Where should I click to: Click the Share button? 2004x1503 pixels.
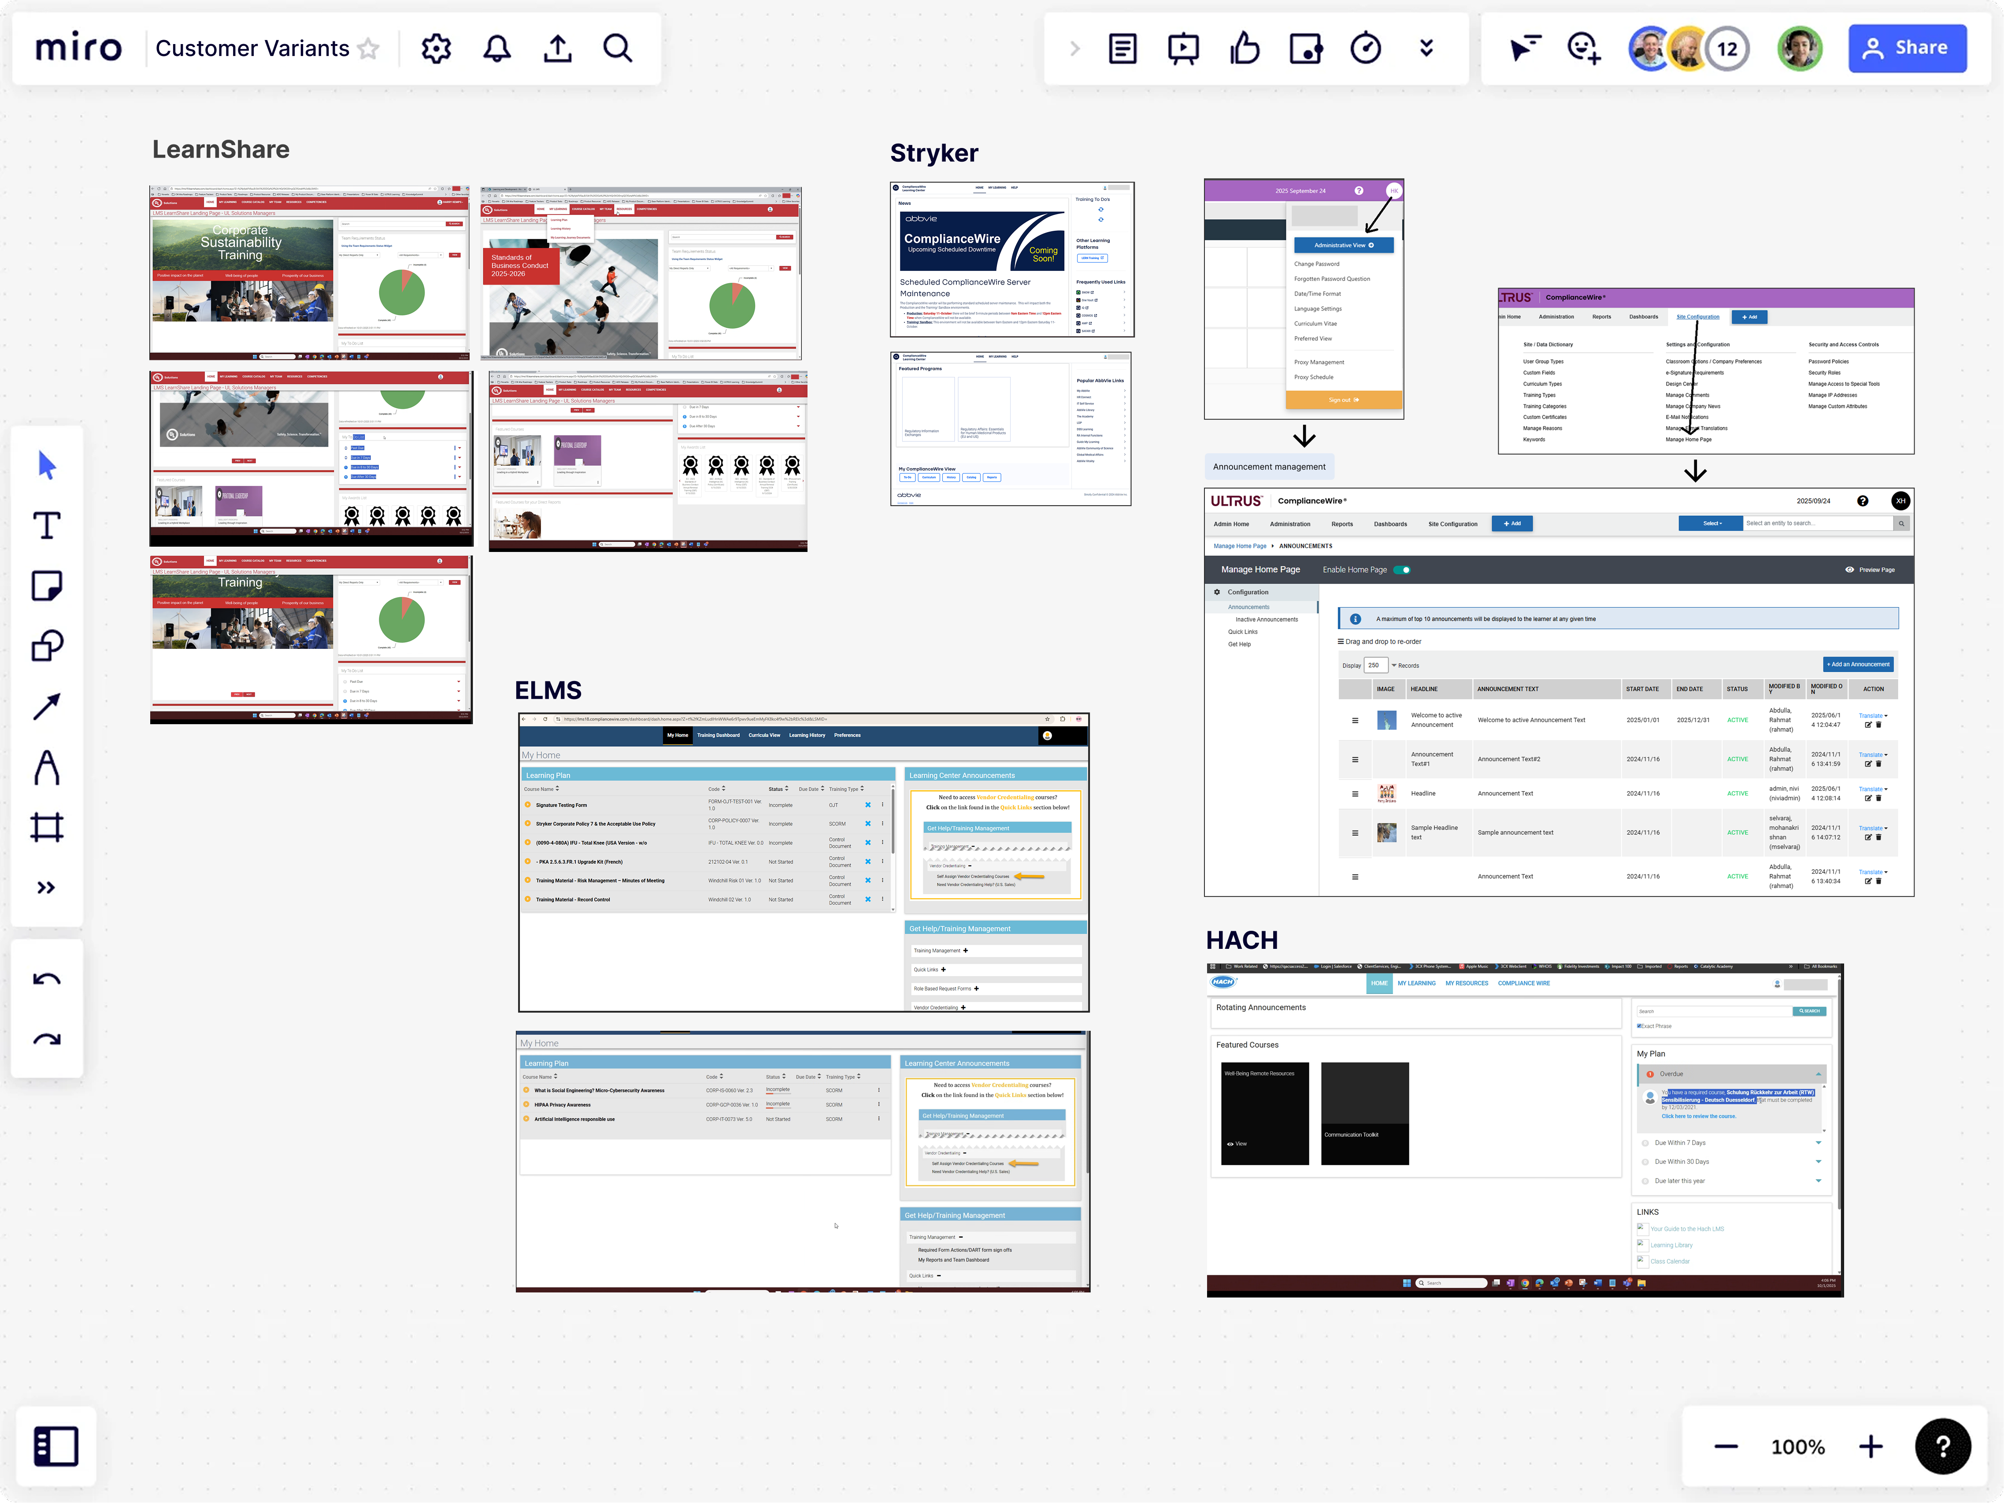[x=1907, y=48]
